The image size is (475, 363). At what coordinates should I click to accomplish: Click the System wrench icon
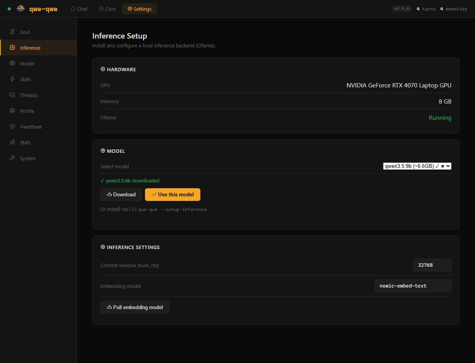(x=13, y=158)
